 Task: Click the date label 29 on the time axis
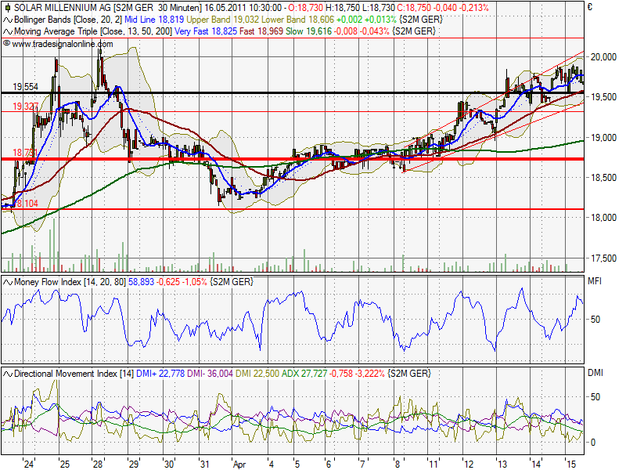click(x=133, y=464)
